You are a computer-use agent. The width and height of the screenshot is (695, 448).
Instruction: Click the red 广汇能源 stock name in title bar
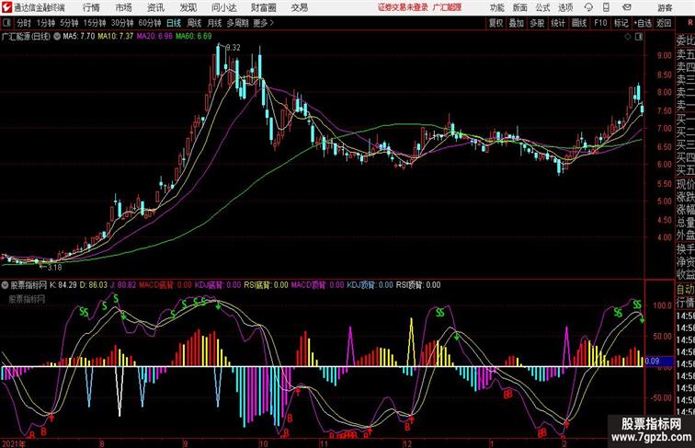(447, 7)
